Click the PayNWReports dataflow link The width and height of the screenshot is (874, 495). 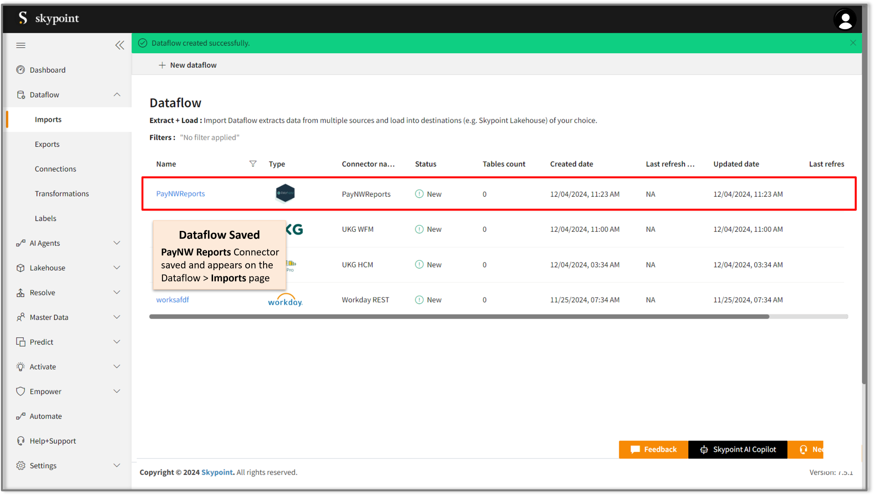[179, 194]
